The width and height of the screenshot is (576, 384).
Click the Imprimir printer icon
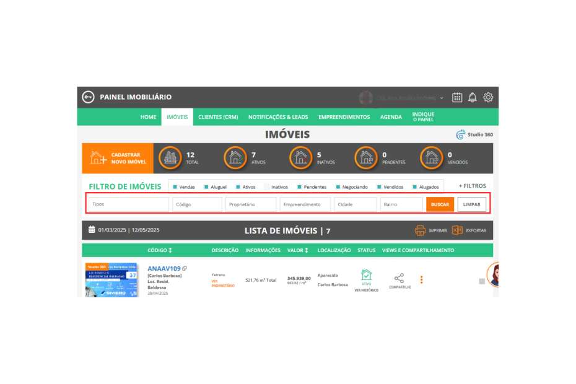[420, 230]
